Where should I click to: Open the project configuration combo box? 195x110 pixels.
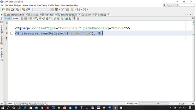click(x=43, y=9)
